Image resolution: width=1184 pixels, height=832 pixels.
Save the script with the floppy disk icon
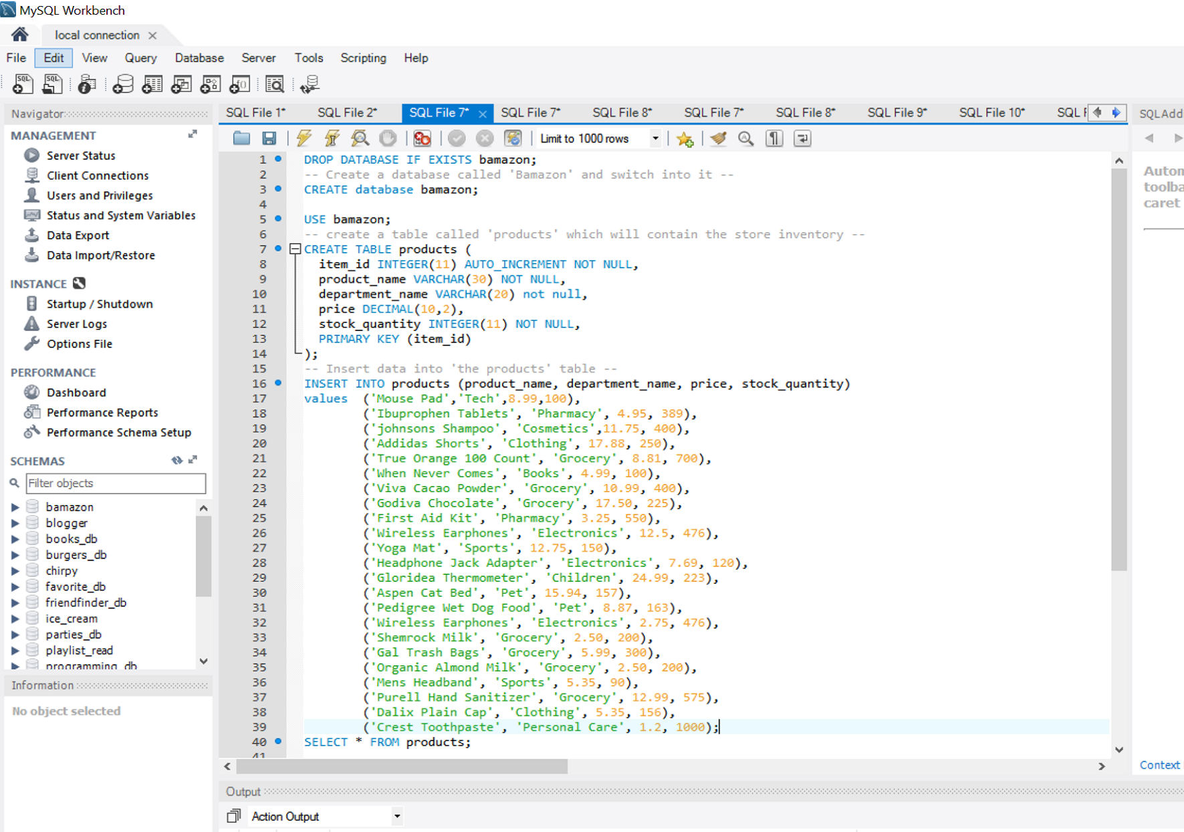click(x=269, y=138)
